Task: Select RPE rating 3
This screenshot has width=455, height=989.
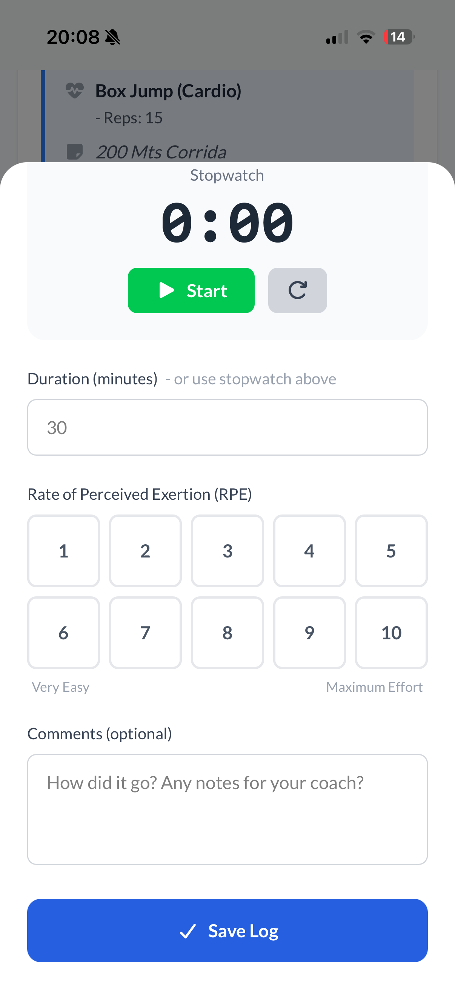Action: 227,551
